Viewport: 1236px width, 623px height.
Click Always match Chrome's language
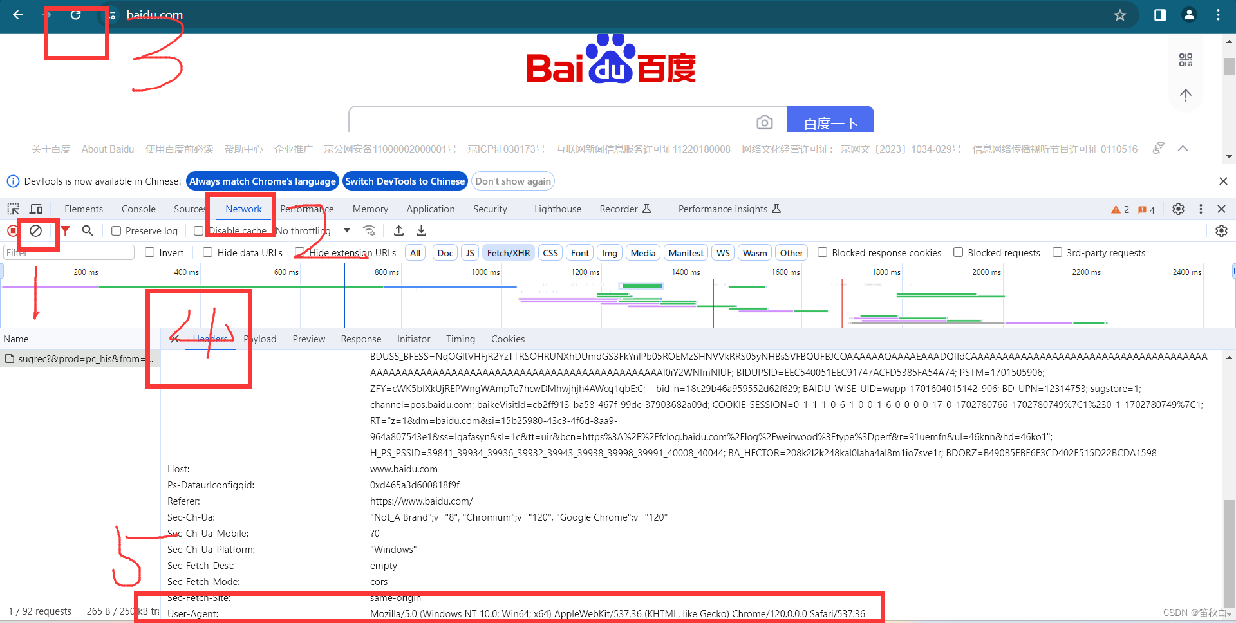click(263, 181)
